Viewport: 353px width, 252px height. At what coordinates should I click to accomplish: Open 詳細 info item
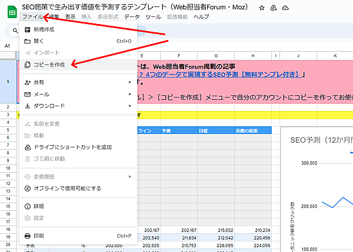(x=39, y=206)
